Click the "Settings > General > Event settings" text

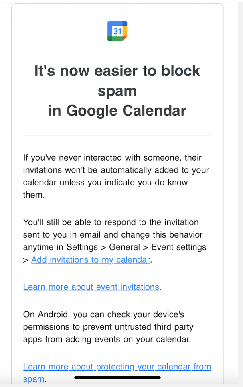pos(136,247)
